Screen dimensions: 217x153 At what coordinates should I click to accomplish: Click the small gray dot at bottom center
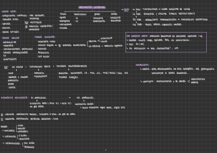pyautogui.click(x=106, y=150)
